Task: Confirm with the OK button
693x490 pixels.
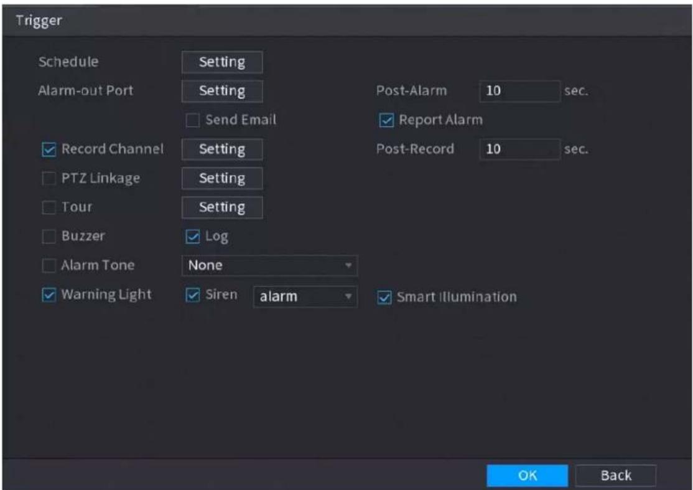Action: pos(528,476)
